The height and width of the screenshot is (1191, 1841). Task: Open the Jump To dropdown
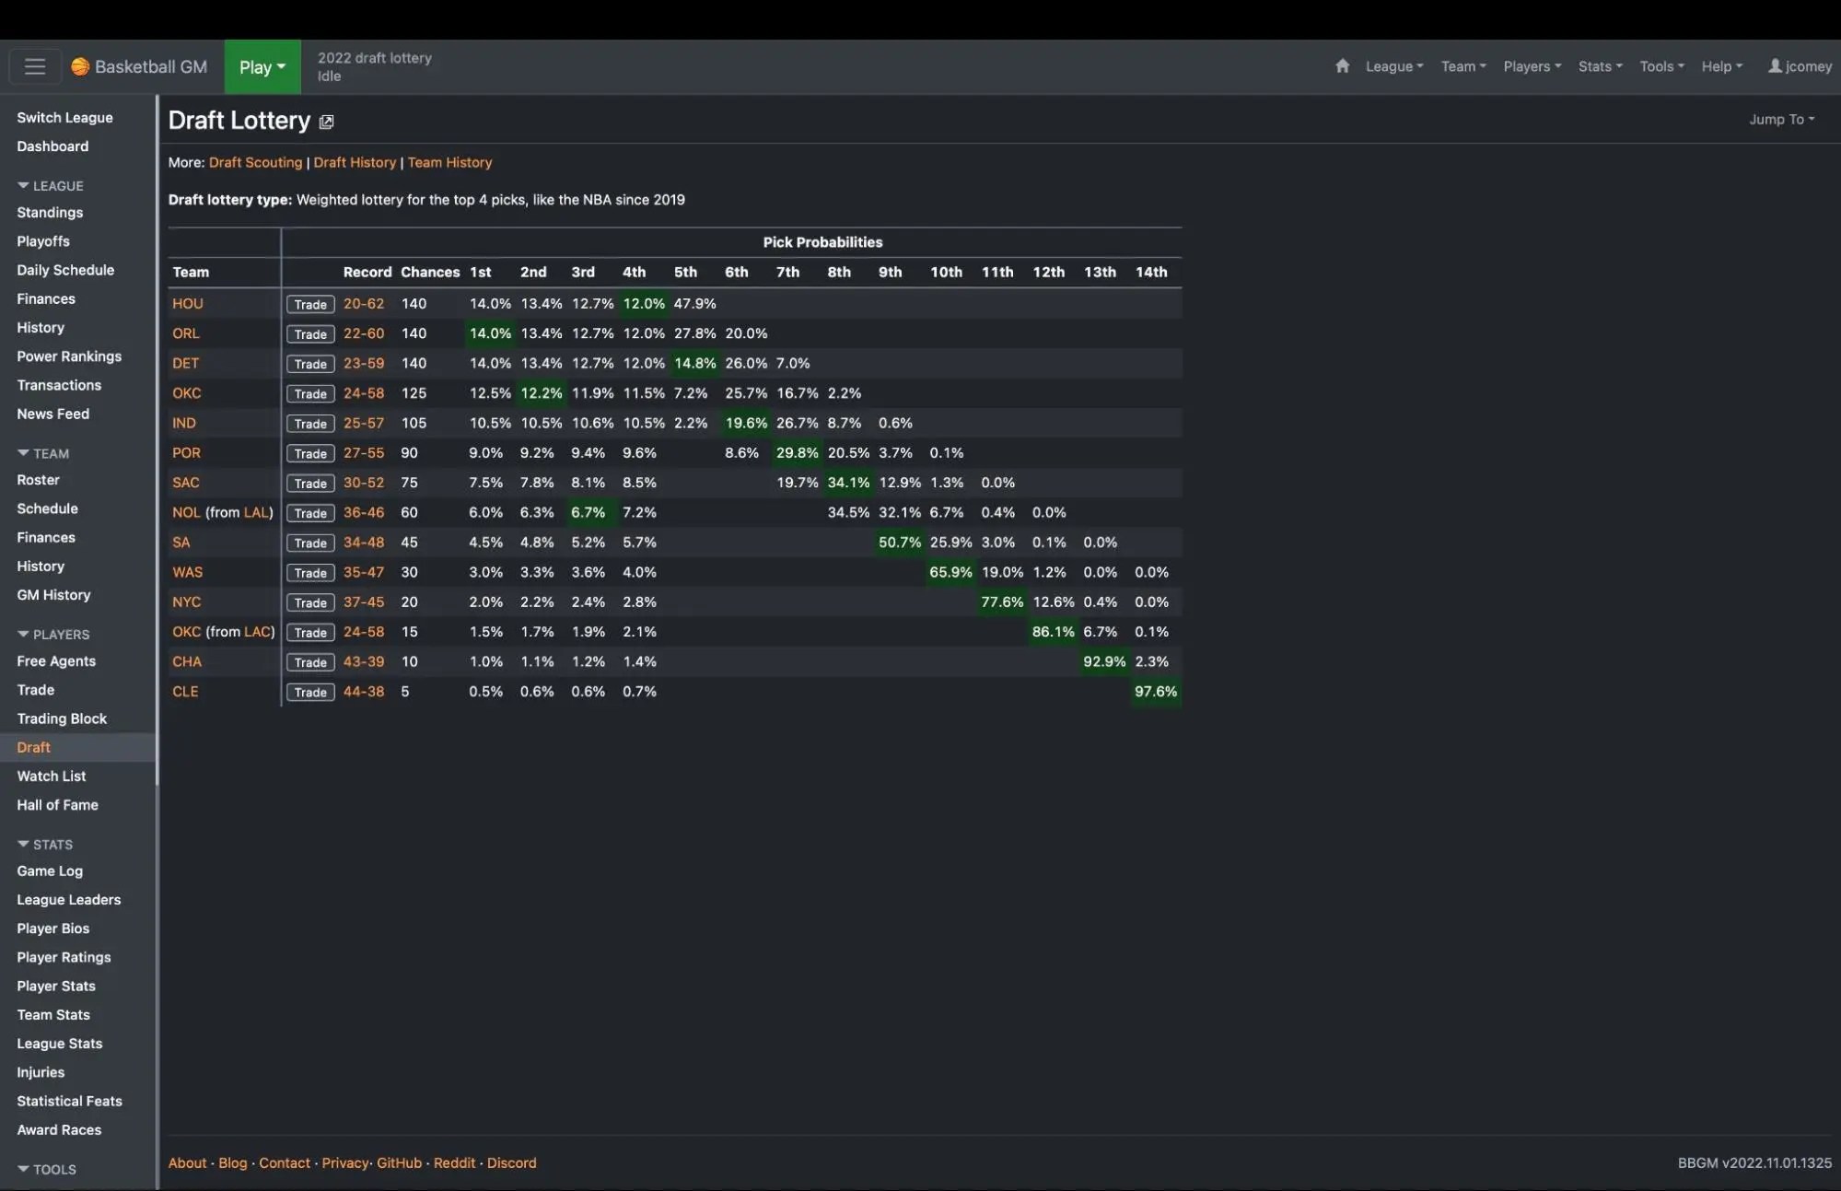pos(1781,119)
